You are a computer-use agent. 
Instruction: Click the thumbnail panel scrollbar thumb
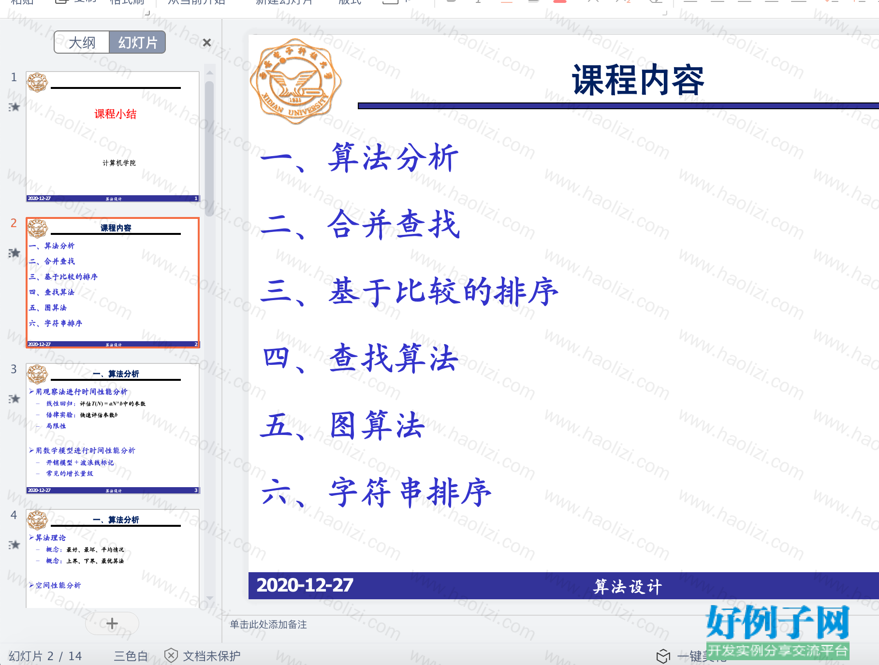click(x=209, y=148)
